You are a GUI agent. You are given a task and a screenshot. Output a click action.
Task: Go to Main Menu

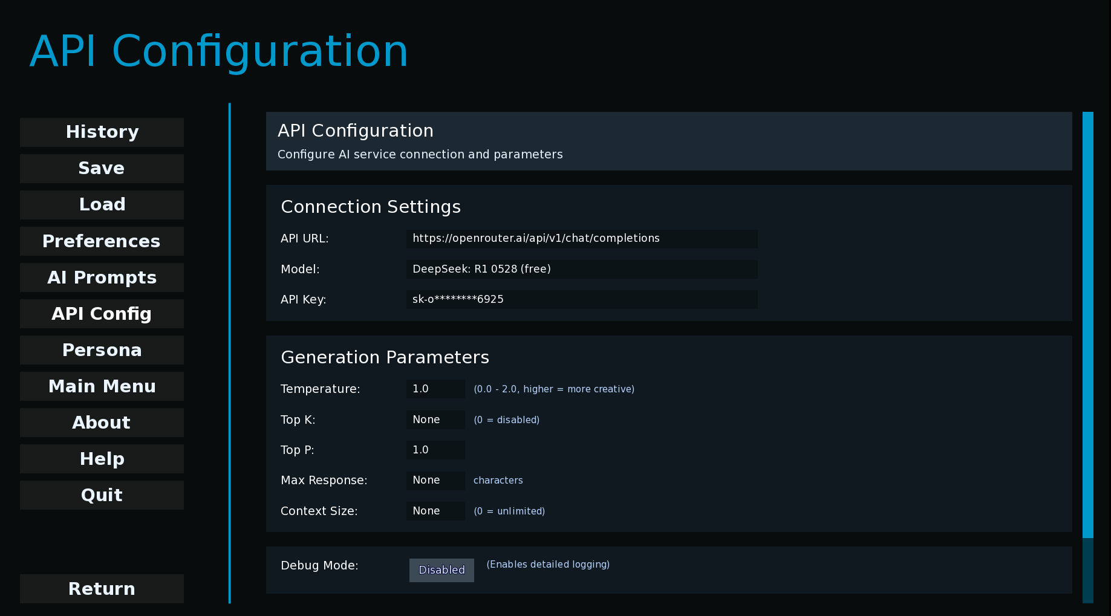tap(102, 386)
